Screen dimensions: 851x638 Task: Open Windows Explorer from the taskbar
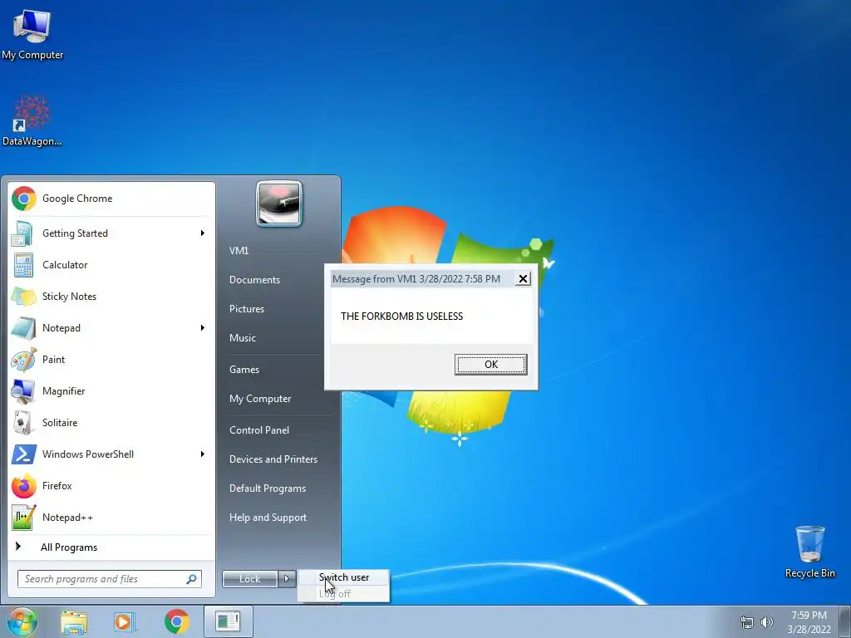74,621
